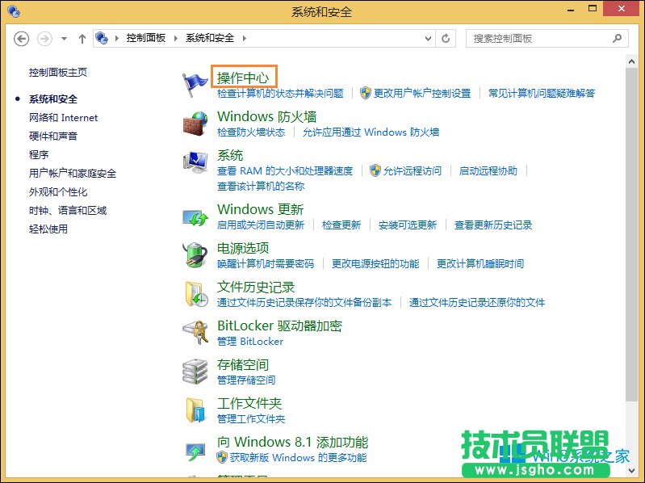Select 用户帐户和家庭安全 in sidebar
645x483 pixels.
pyautogui.click(x=73, y=173)
